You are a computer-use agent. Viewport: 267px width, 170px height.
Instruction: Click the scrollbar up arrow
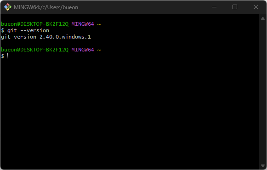263,18
